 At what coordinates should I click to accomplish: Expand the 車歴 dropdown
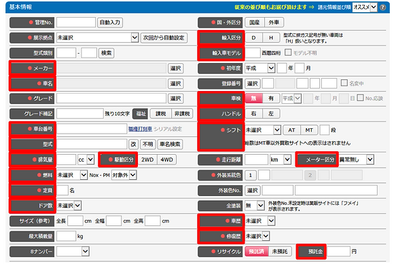260,221
